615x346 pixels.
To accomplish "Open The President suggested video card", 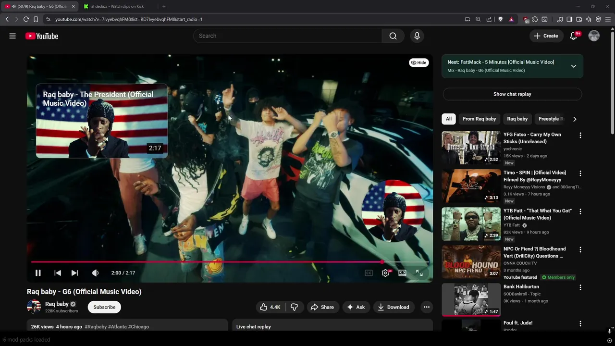I will (102, 121).
